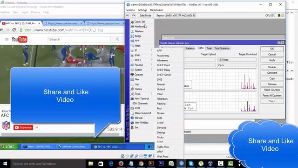Click Search the web and Windows box
The width and height of the screenshot is (298, 168).
pyautogui.click(x=47, y=164)
